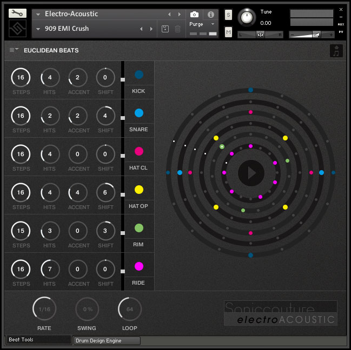Click the KICK STEPS knob
The width and height of the screenshot is (351, 350).
(x=21, y=77)
